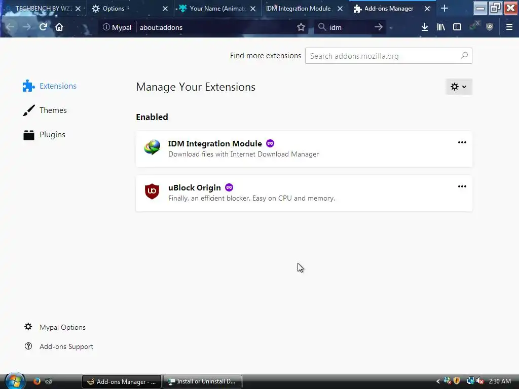
Task: Open a new tab with plus button
Action: point(444,9)
